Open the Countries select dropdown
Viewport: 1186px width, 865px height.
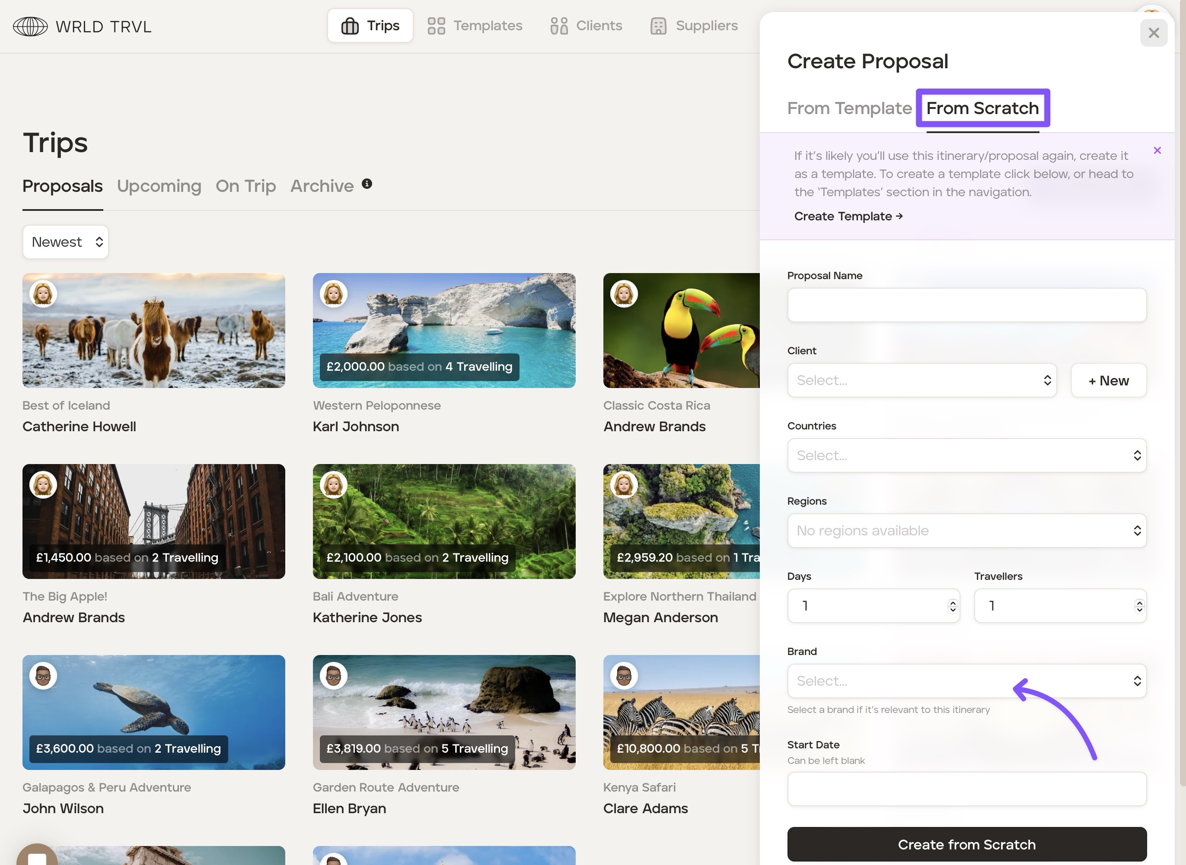[x=966, y=455]
